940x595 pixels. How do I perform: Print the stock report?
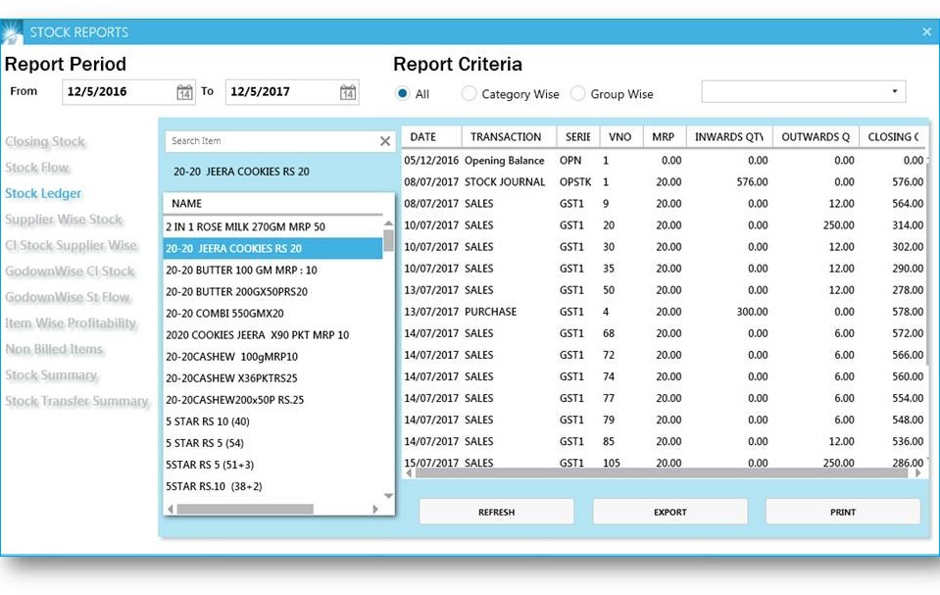[841, 511]
